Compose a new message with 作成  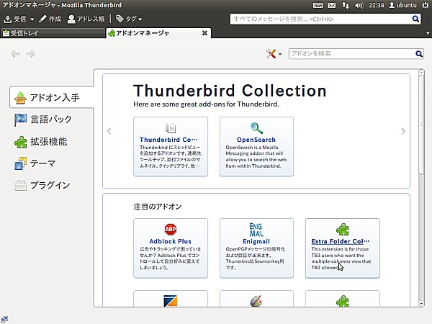(x=50, y=19)
